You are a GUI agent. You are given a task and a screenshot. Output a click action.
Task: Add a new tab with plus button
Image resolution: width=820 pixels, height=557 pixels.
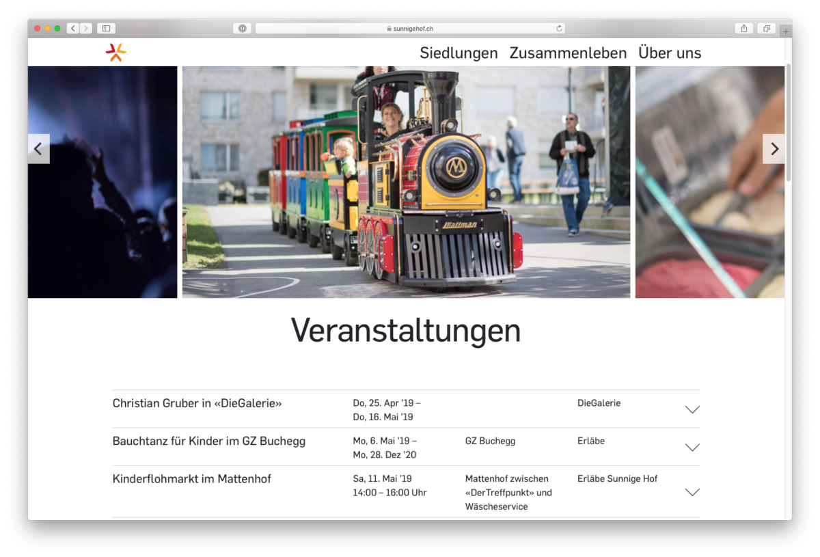(x=785, y=31)
